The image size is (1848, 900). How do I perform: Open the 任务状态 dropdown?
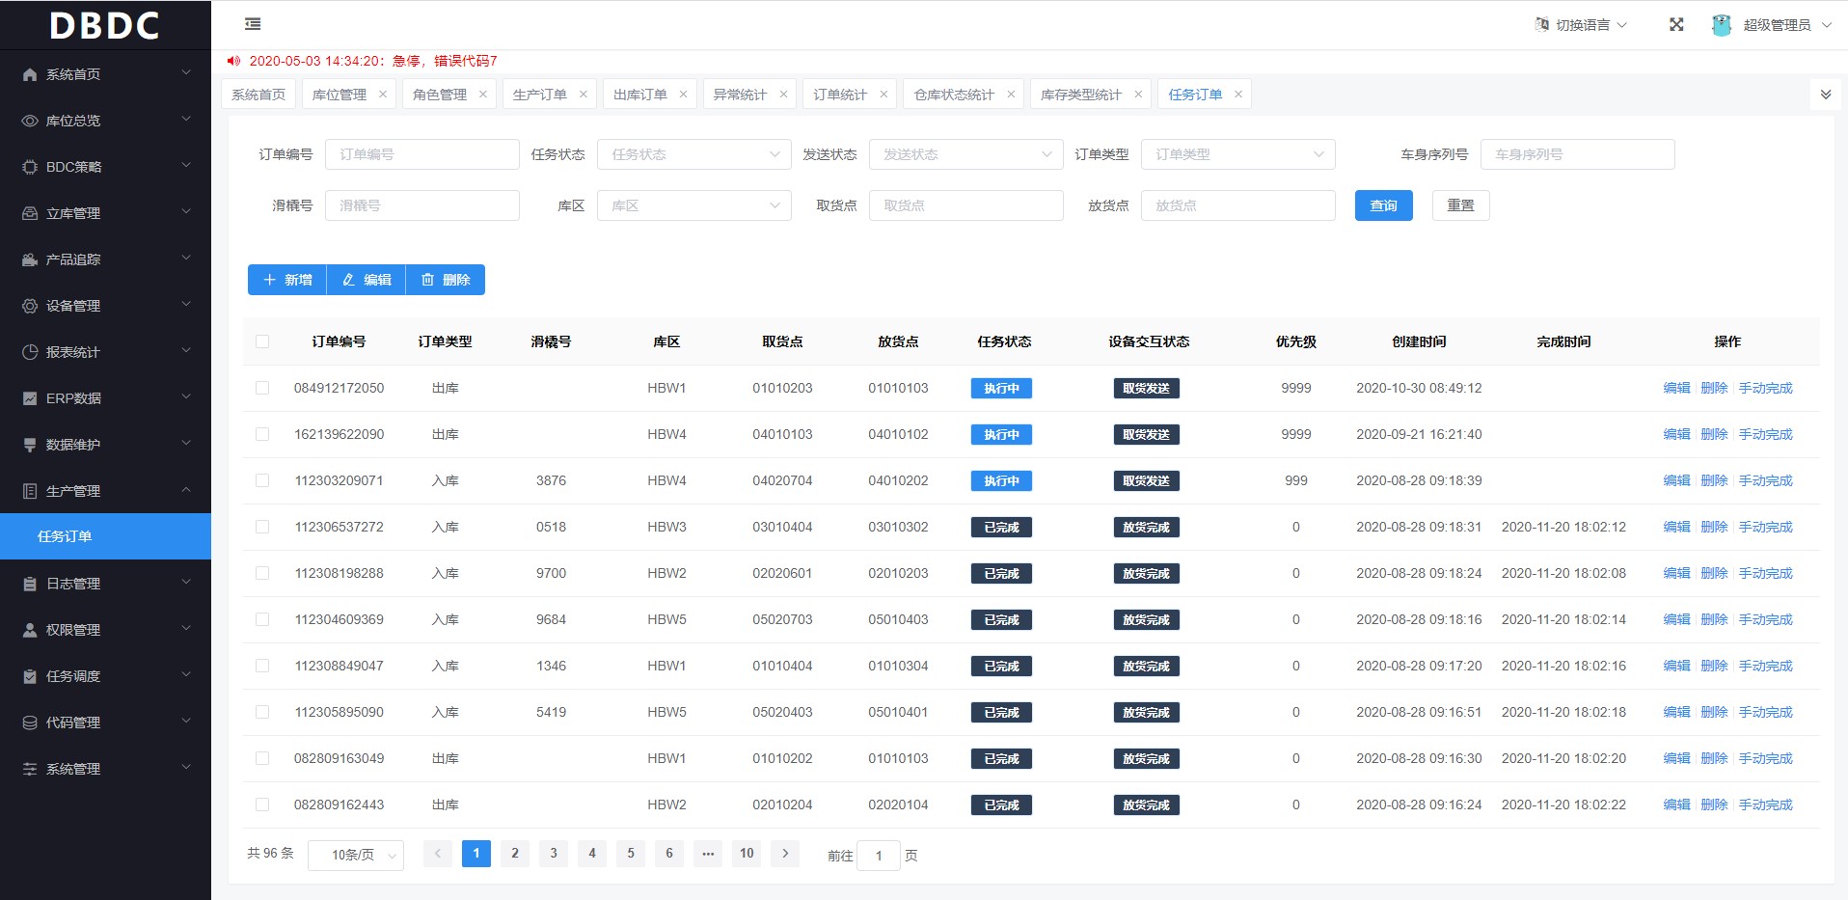coord(693,154)
